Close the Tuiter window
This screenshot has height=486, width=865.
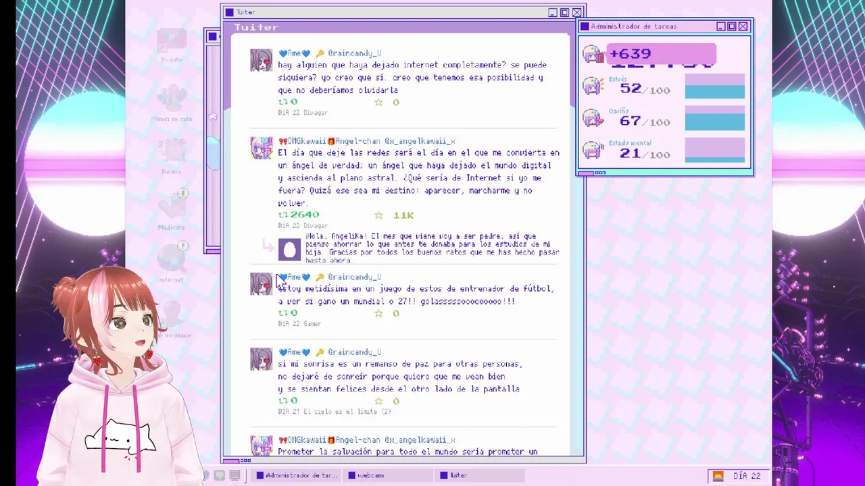[576, 12]
